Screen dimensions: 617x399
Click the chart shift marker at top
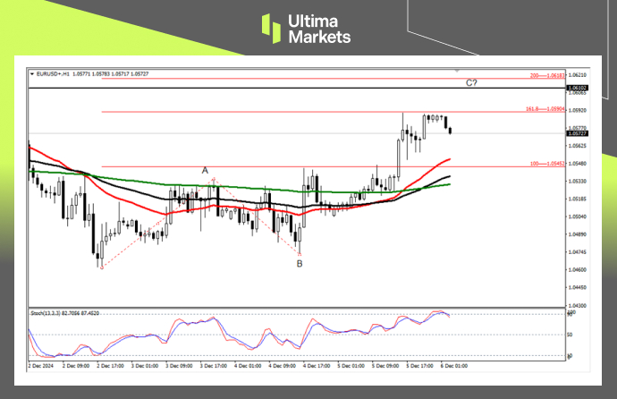coord(458,70)
